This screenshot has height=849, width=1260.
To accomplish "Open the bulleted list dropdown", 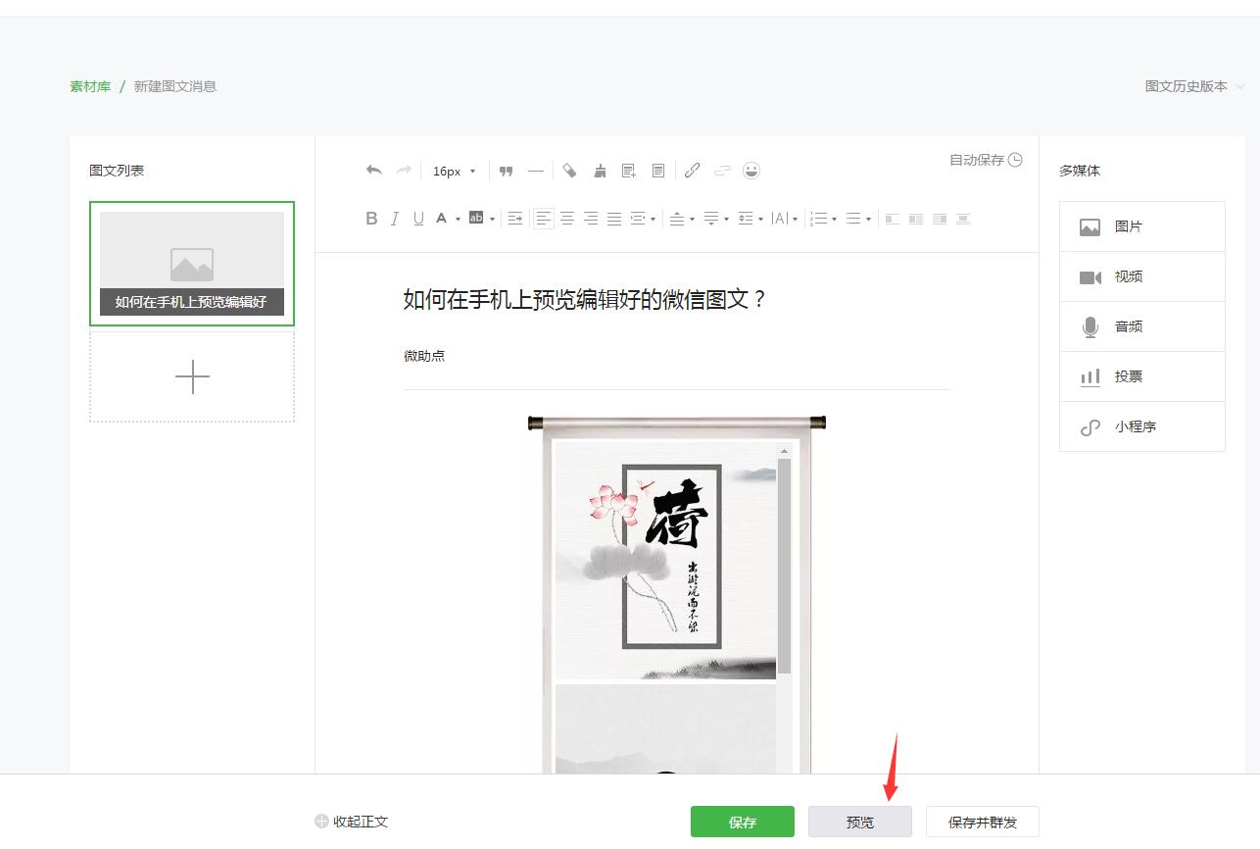I will 858,219.
